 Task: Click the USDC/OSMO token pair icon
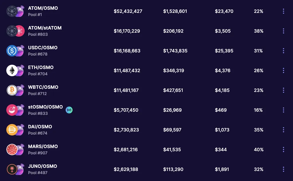tap(15, 51)
